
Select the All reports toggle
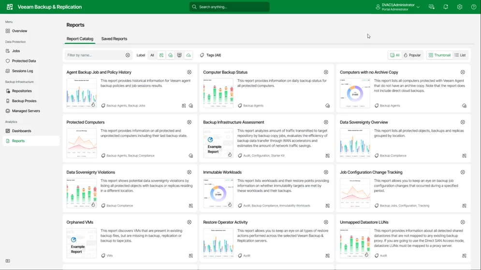click(395, 55)
